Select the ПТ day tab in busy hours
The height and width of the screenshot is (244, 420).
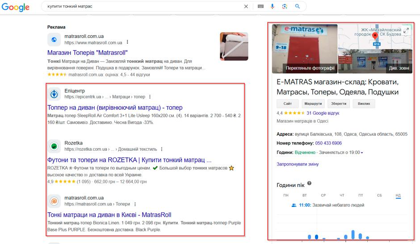tap(361, 195)
